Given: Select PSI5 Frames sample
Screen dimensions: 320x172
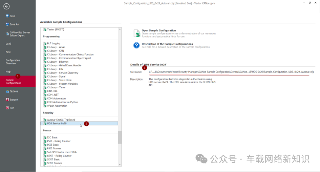Looking at the screenshot, I should tap(54, 149).
